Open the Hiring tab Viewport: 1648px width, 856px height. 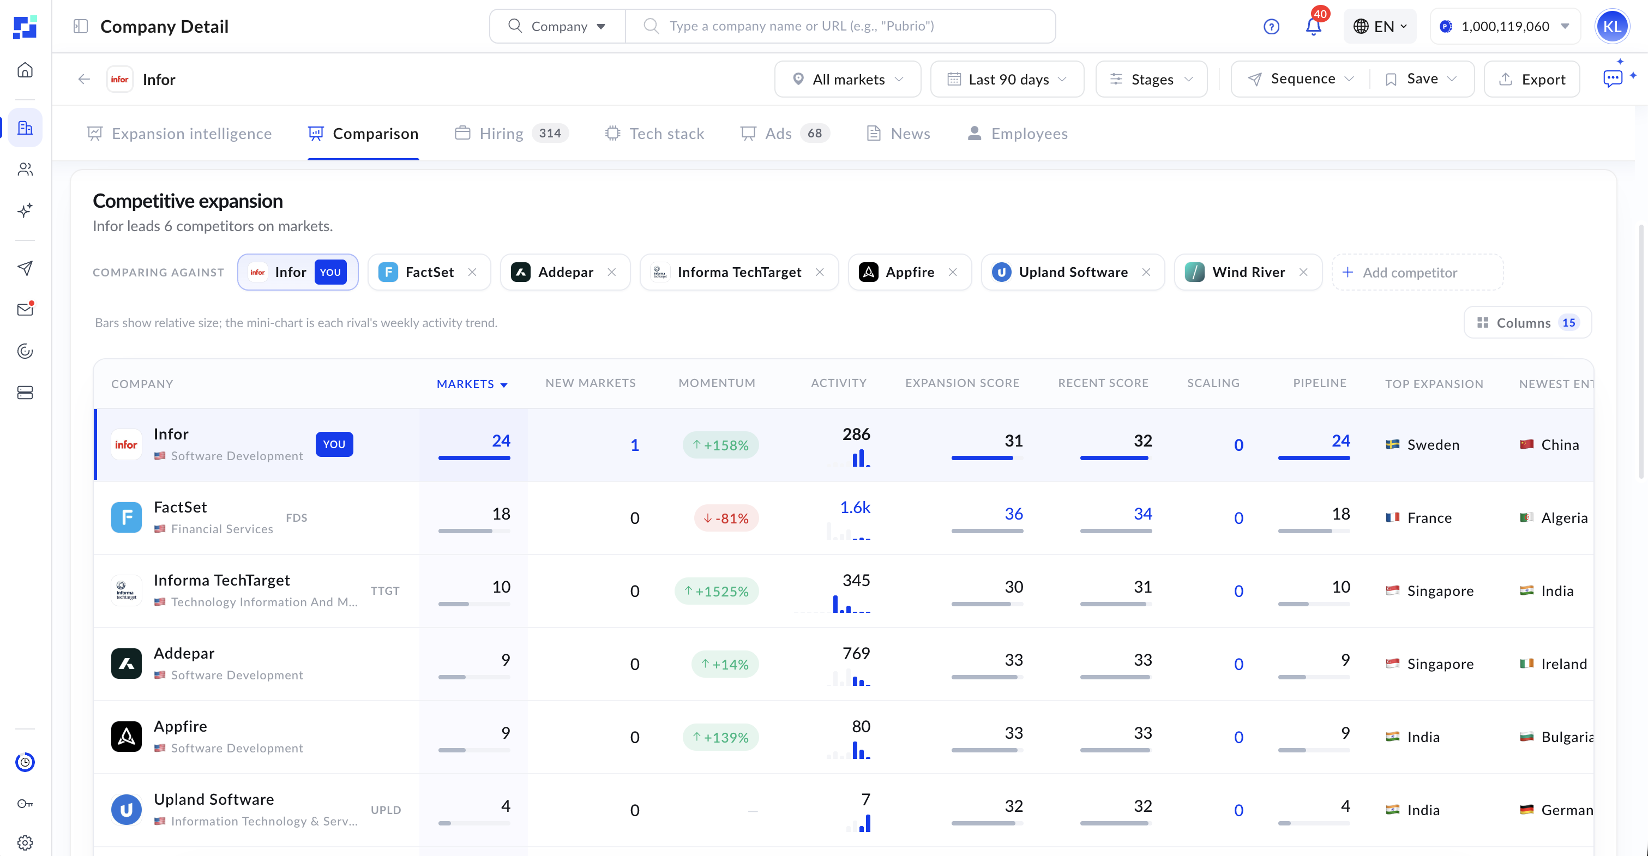click(512, 133)
